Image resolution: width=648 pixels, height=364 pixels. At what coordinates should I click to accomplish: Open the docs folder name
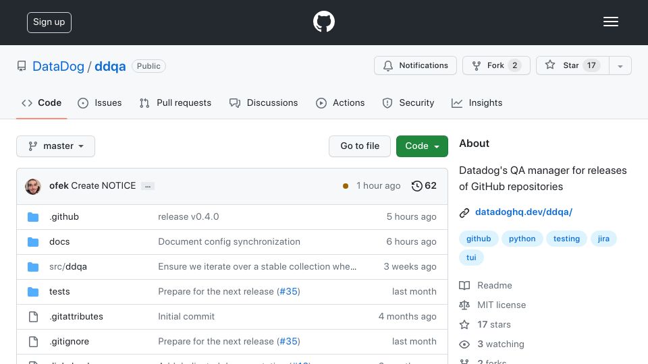click(59, 242)
